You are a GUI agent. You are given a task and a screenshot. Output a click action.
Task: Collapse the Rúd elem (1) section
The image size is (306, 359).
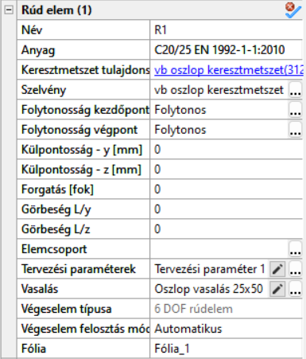[9, 10]
